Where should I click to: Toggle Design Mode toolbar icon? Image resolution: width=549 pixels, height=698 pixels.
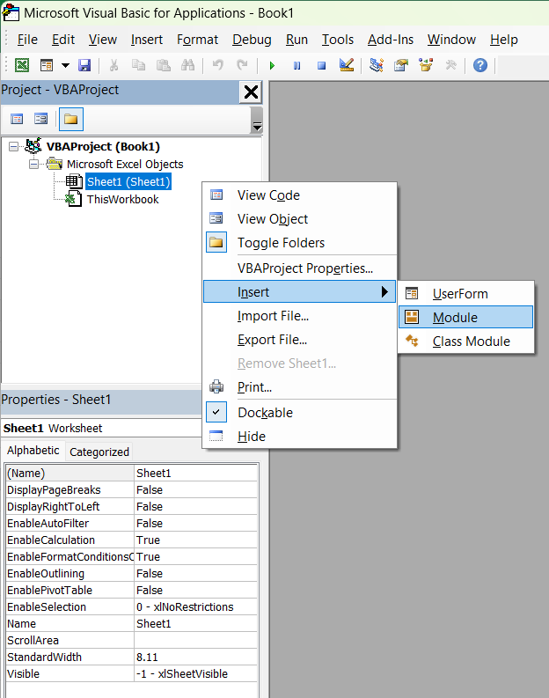(x=346, y=65)
